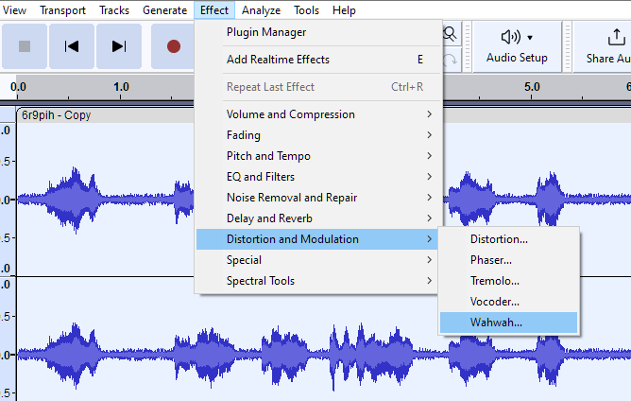Choose Plugin Manager from Effect menu
The height and width of the screenshot is (401, 631).
[318, 32]
